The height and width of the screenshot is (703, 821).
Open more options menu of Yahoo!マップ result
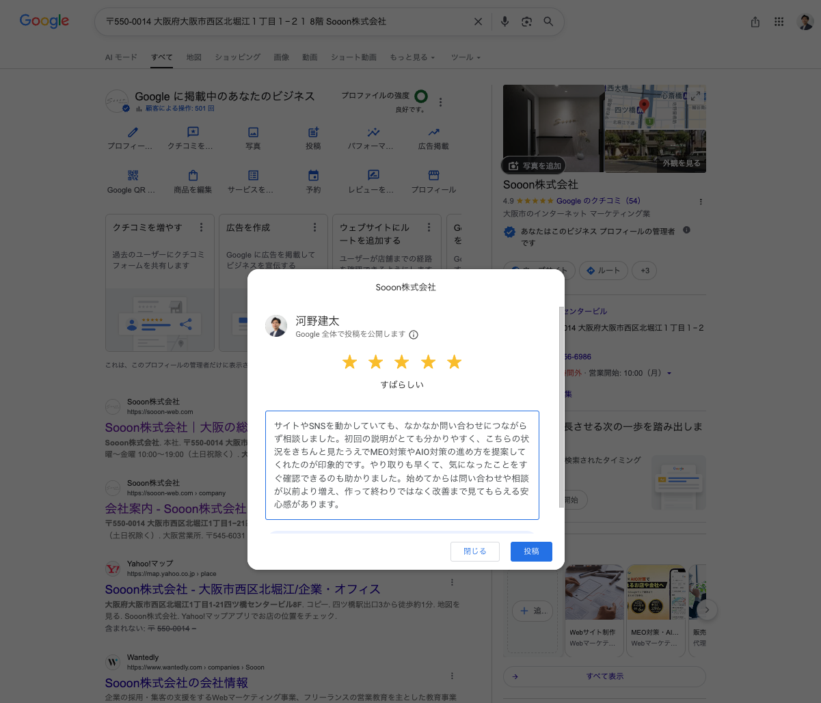click(x=452, y=582)
